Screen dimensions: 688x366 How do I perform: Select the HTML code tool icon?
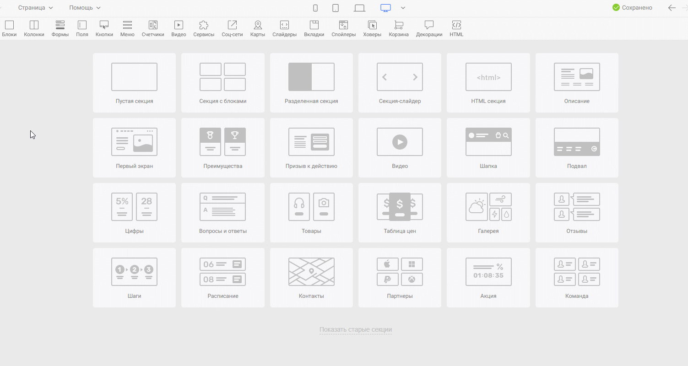[456, 28]
